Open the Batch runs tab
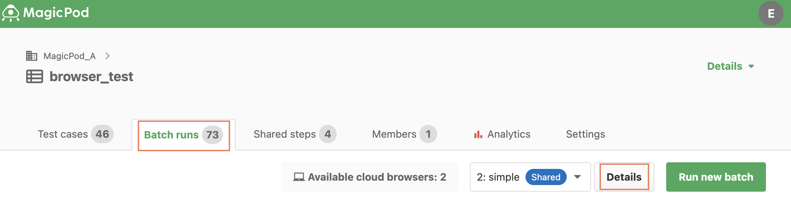The height and width of the screenshot is (199, 791). pos(183,135)
